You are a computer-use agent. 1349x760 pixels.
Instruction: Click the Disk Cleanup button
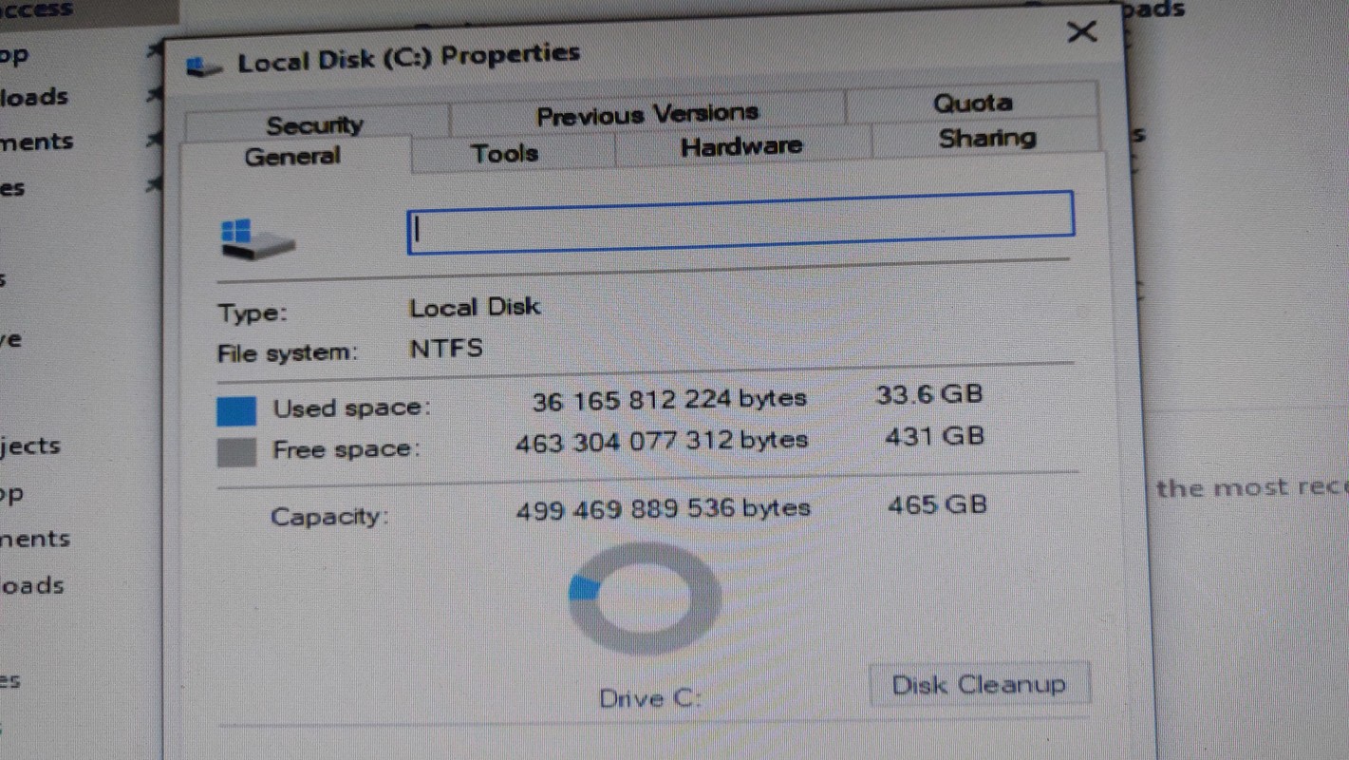tap(979, 685)
